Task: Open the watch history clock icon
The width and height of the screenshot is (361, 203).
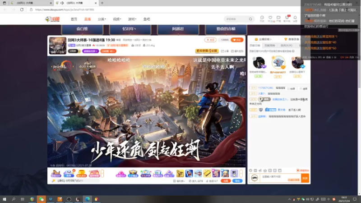Action: click(x=262, y=18)
